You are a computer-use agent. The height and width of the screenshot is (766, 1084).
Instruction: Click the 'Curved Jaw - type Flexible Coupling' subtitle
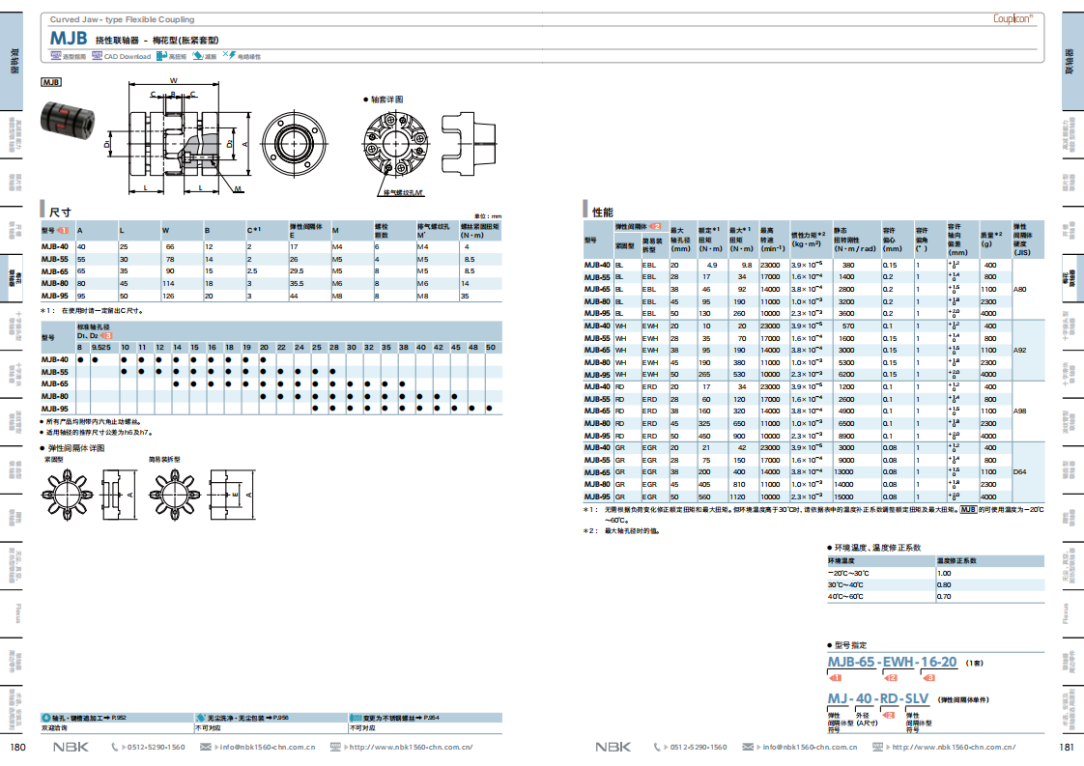click(x=123, y=19)
